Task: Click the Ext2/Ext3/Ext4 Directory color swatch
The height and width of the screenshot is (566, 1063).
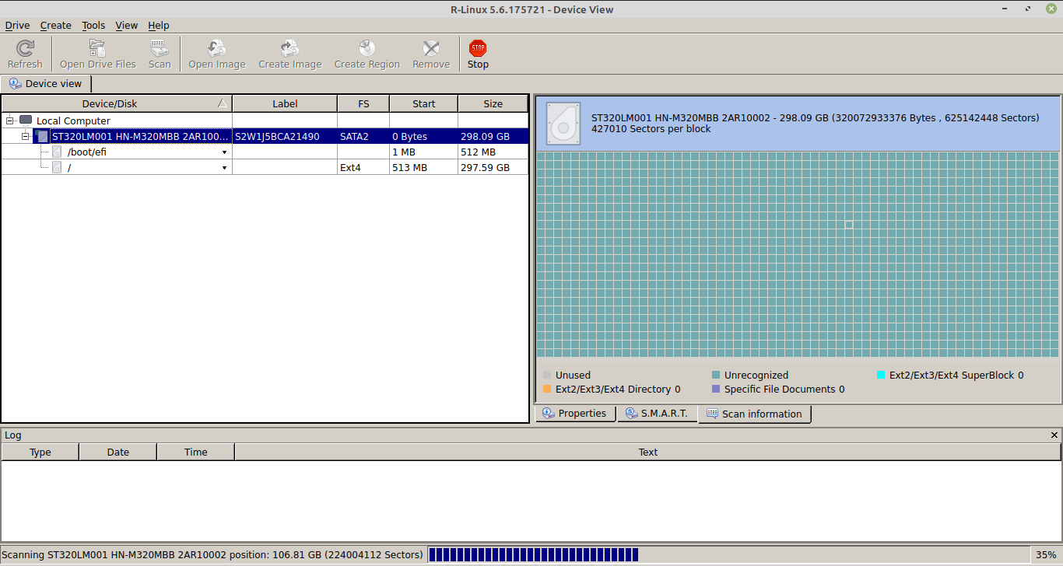Action: [547, 389]
